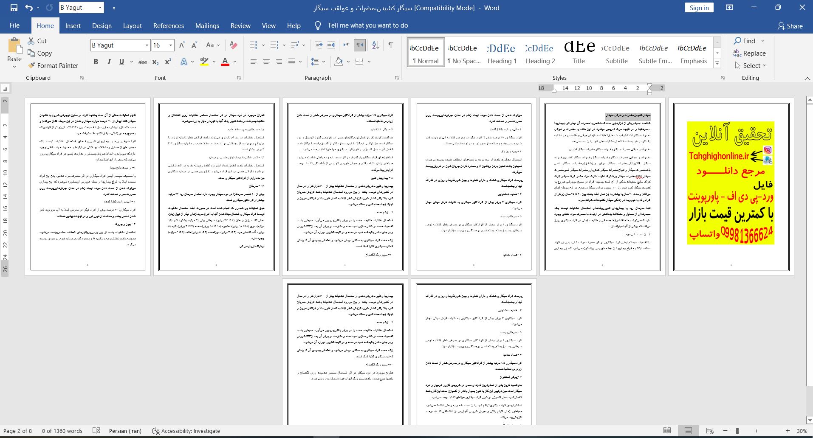Screen dimensions: 813x438
Task: Collapse the ribbon with the caret
Action: coord(807,78)
